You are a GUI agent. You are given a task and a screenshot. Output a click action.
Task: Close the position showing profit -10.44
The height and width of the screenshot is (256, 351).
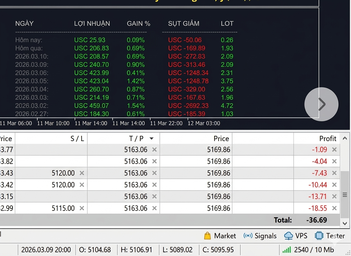[x=334, y=185]
